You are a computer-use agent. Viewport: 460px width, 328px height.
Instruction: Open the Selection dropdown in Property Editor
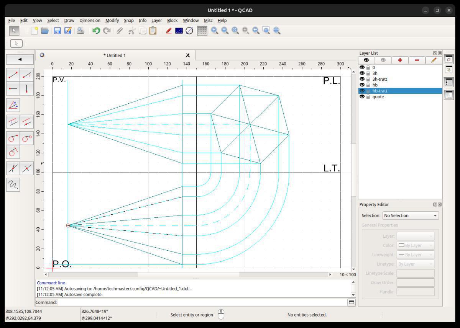coord(410,215)
